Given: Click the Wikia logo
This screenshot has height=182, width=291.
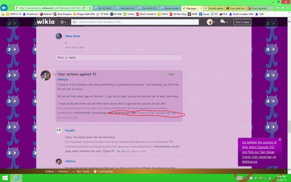Looking at the screenshot, I should 45,22.
